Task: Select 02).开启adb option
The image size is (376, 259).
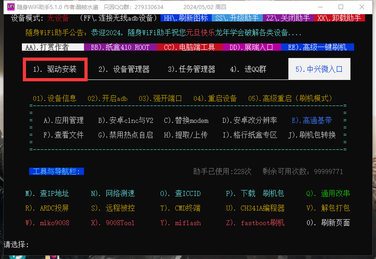Action: [x=107, y=98]
